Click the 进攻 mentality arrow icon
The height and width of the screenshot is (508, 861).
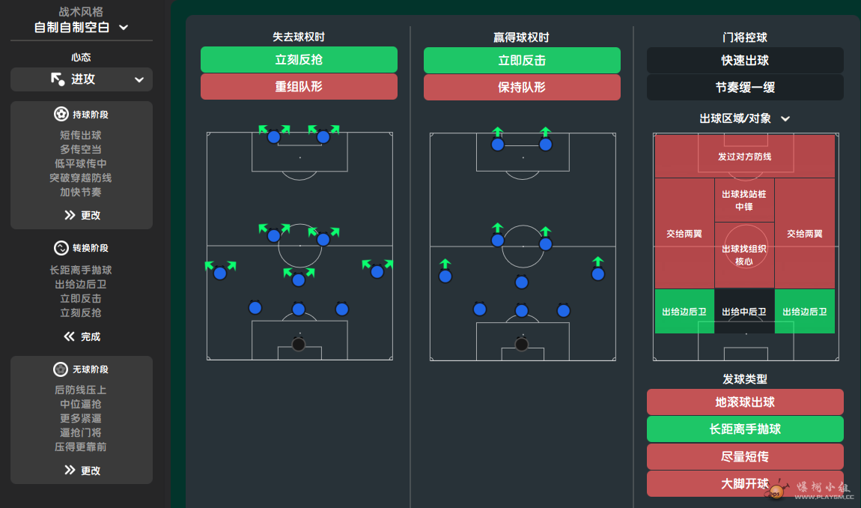[x=58, y=79]
